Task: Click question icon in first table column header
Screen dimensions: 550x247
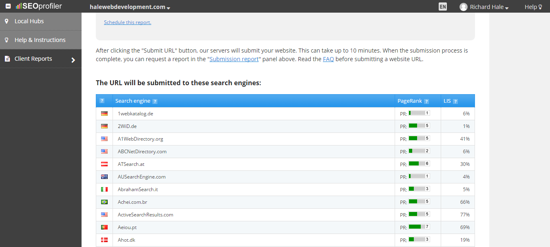Action: pos(102,101)
